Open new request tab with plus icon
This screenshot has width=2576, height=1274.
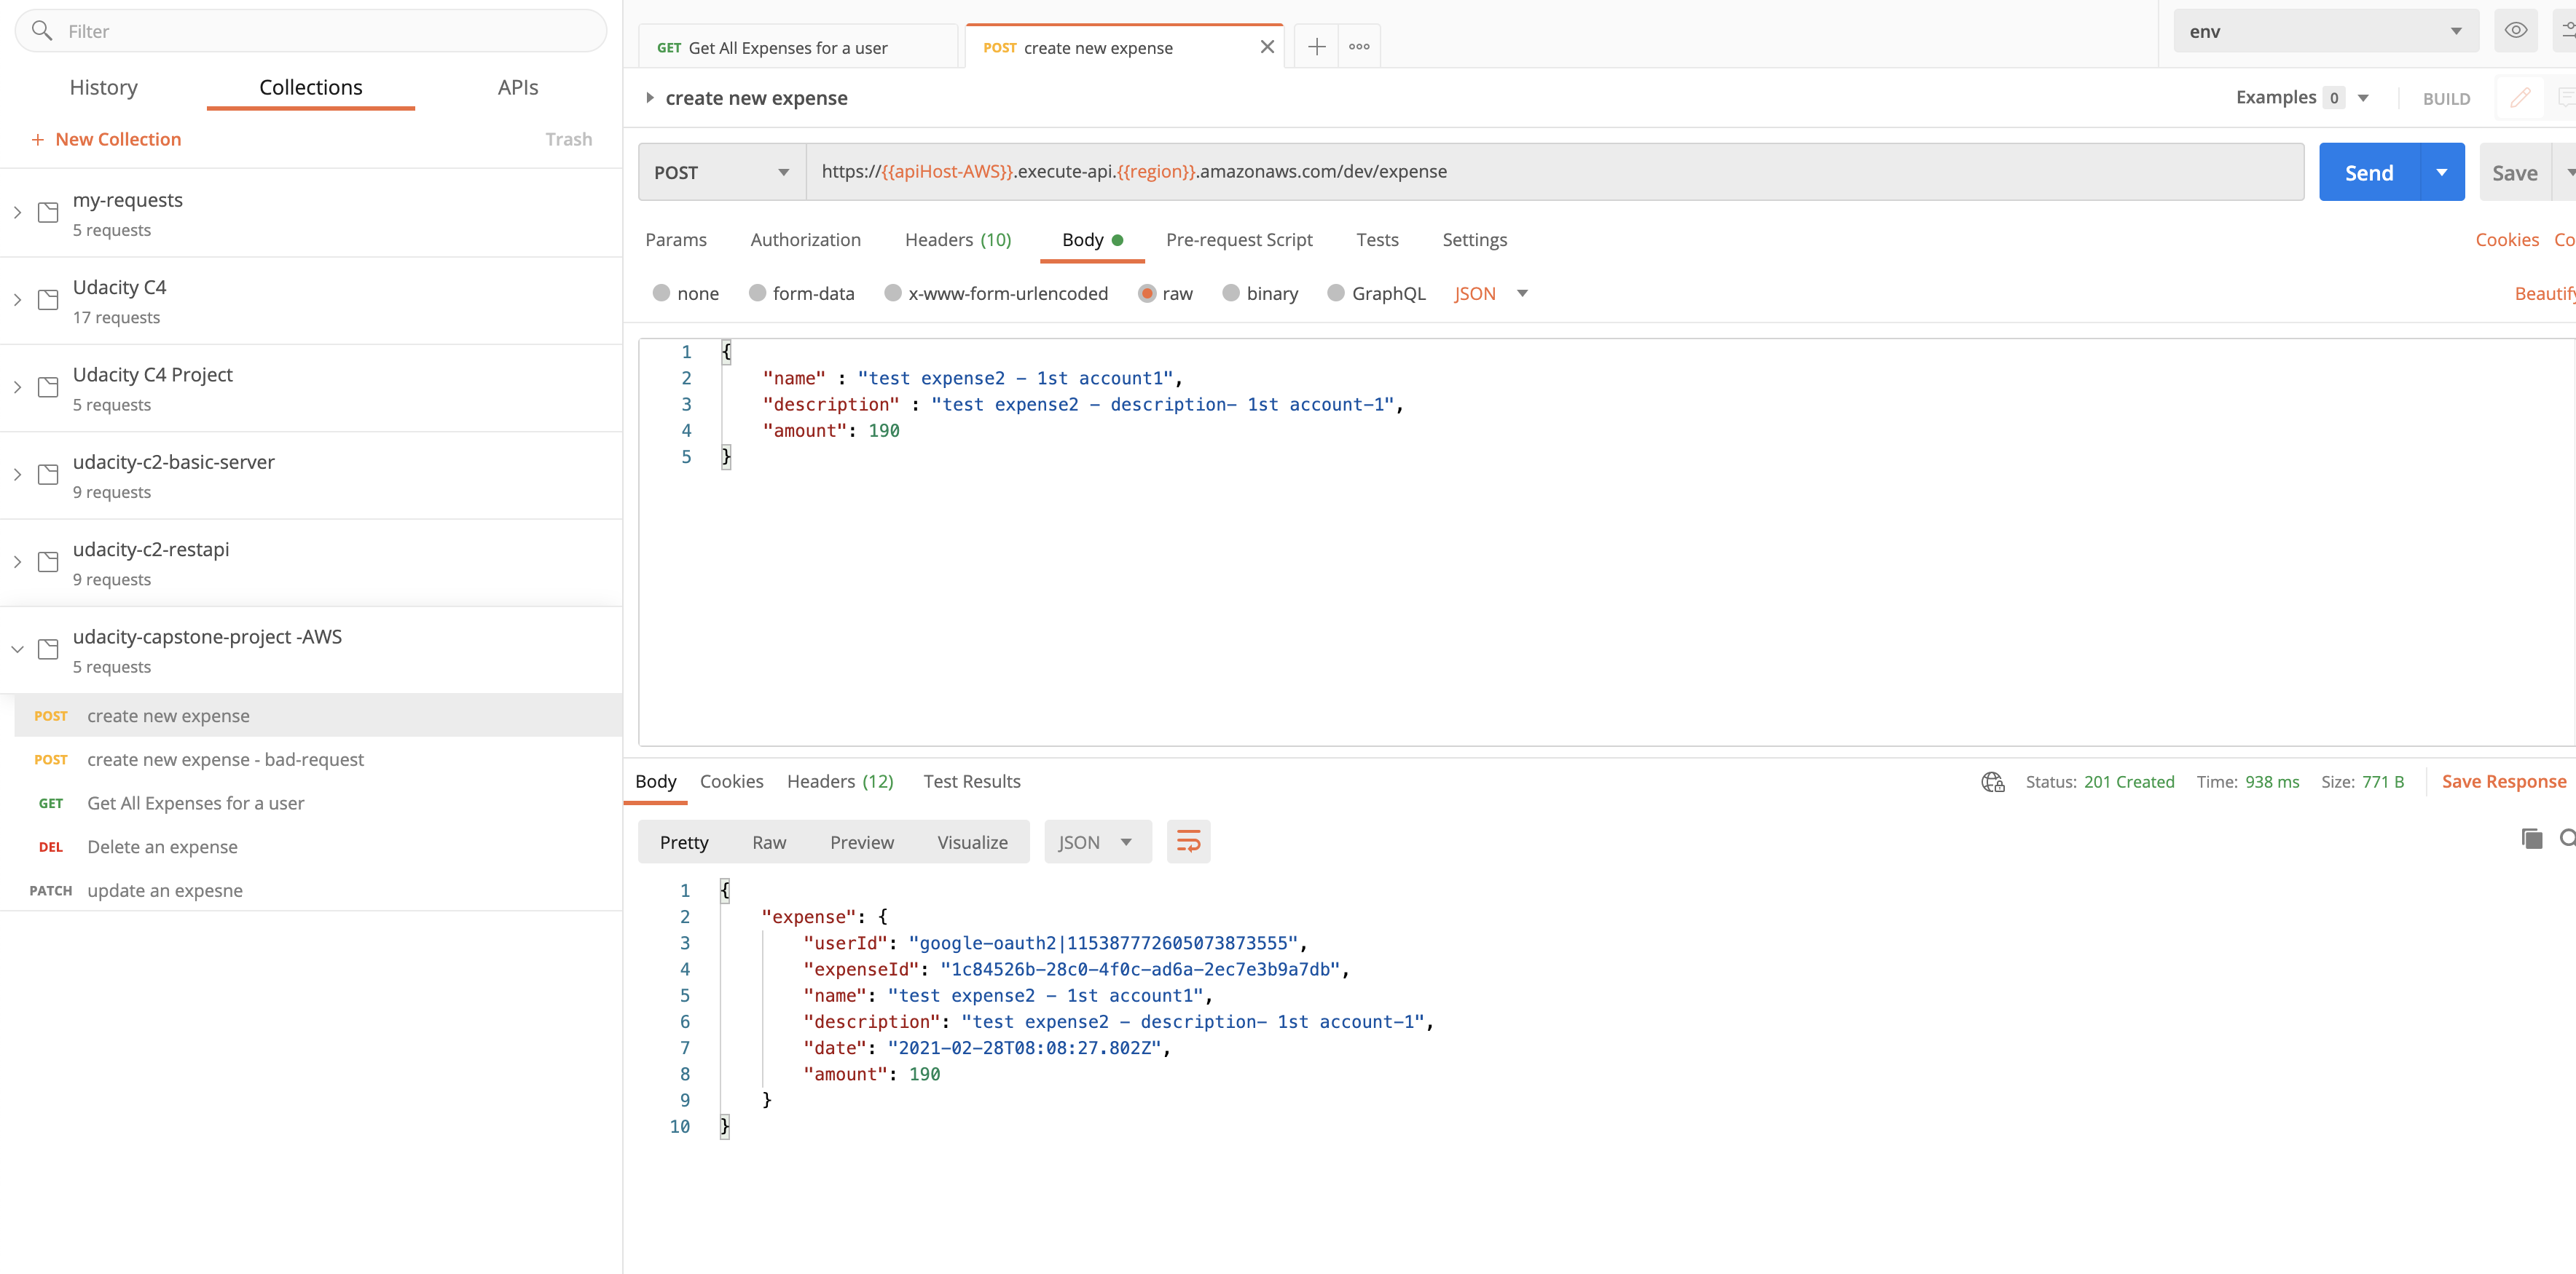[x=1316, y=47]
